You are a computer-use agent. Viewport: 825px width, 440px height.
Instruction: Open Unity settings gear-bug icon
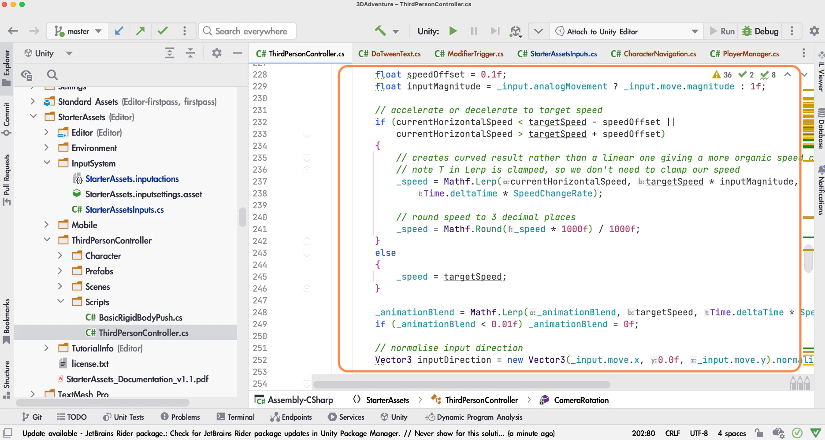(515, 31)
